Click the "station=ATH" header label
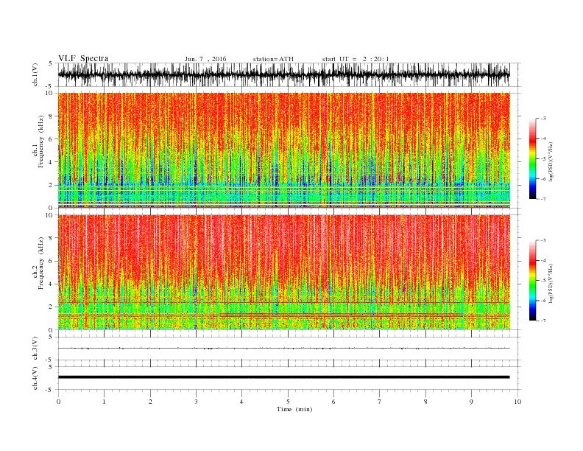This screenshot has height=451, width=583. 273,59
